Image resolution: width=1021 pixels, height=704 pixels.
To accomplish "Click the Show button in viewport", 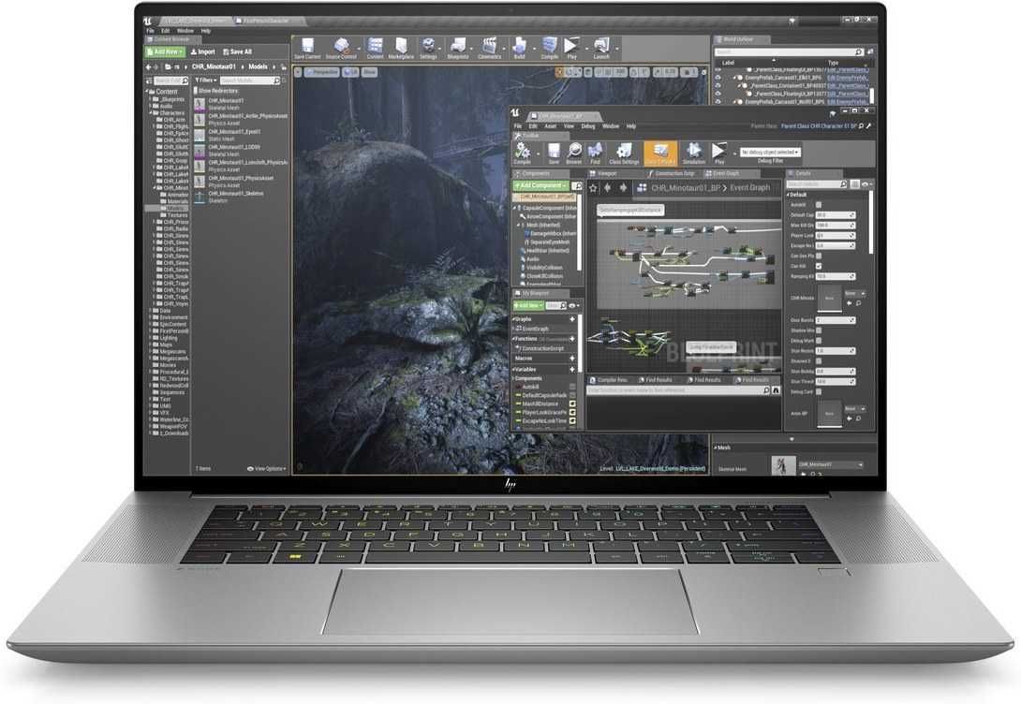I will point(369,72).
